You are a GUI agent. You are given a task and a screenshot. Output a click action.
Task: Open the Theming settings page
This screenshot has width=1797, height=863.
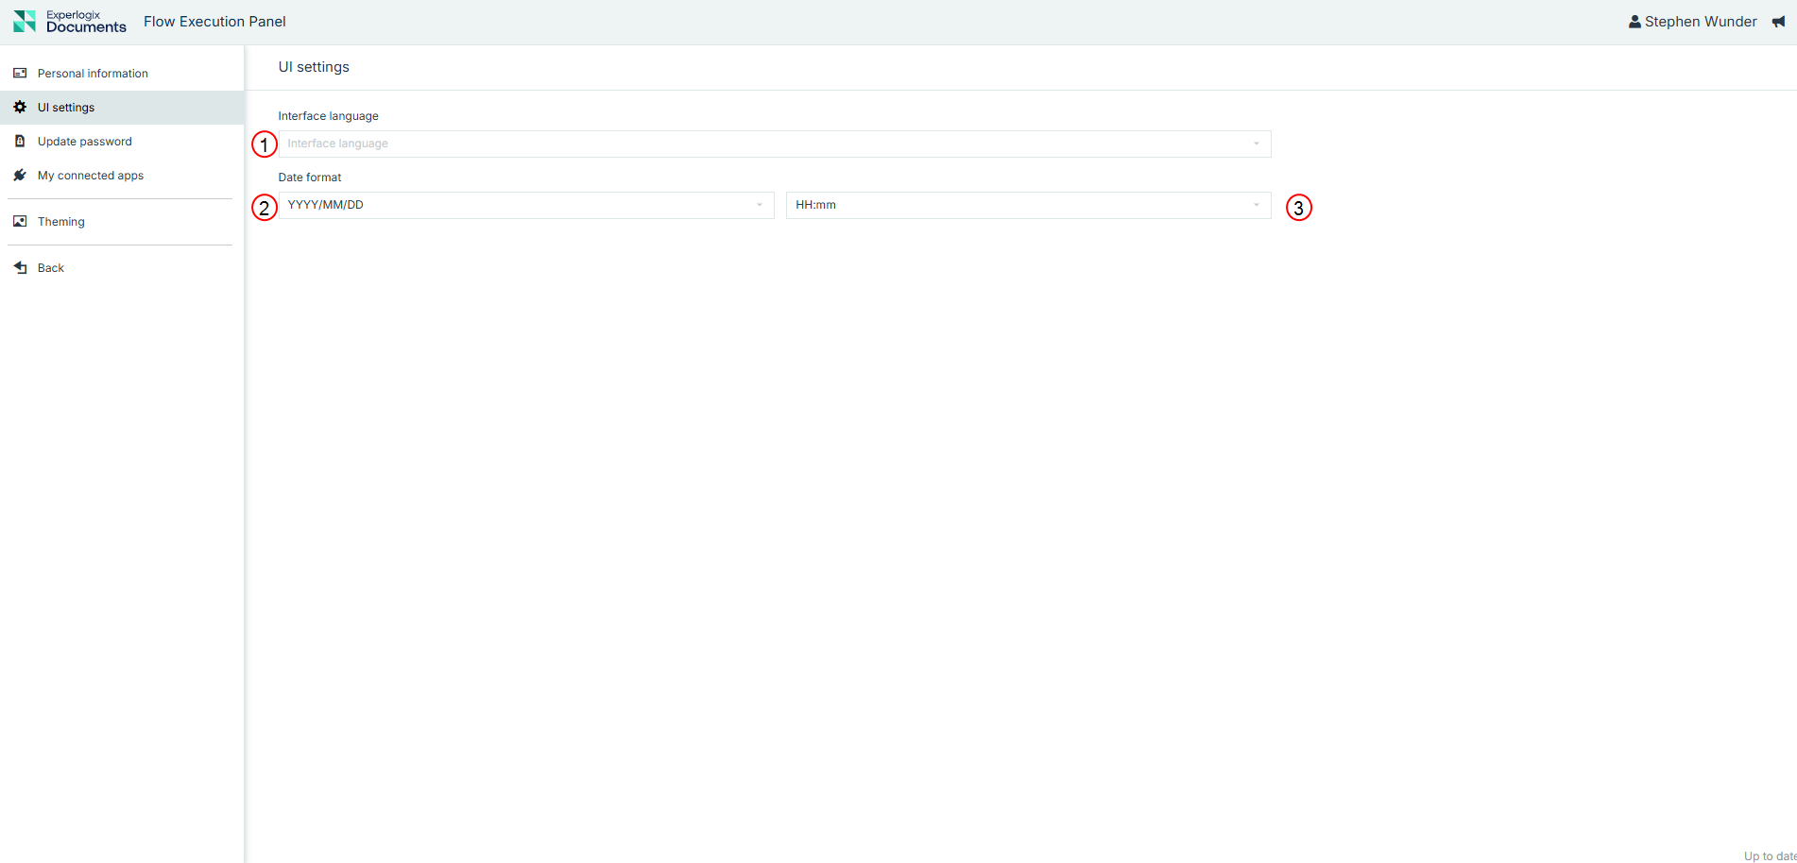[x=122, y=222]
